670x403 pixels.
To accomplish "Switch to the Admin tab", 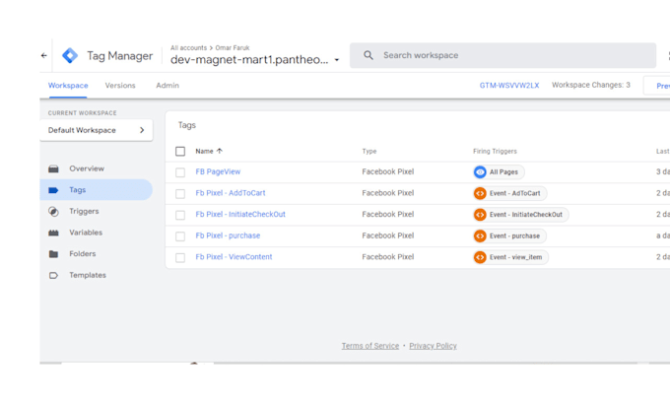I will 167,86.
